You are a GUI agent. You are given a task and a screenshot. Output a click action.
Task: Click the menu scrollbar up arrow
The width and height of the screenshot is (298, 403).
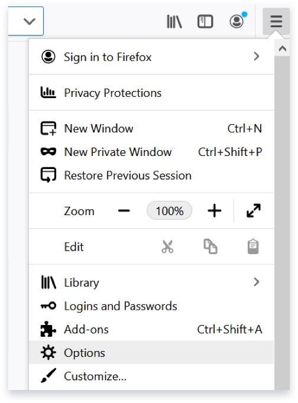click(x=282, y=48)
